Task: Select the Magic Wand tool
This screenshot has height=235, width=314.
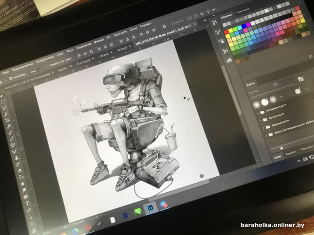Action: tap(6, 114)
